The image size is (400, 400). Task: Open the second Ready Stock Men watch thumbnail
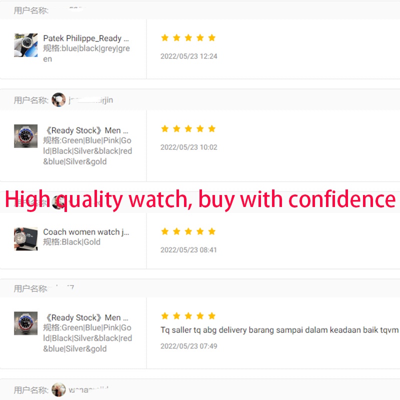[26, 323]
